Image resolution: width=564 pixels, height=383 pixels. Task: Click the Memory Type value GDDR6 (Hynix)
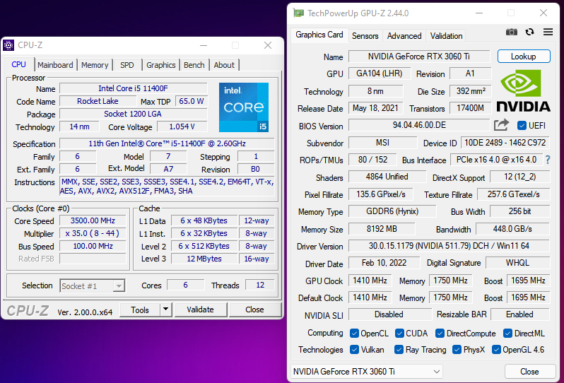point(392,211)
